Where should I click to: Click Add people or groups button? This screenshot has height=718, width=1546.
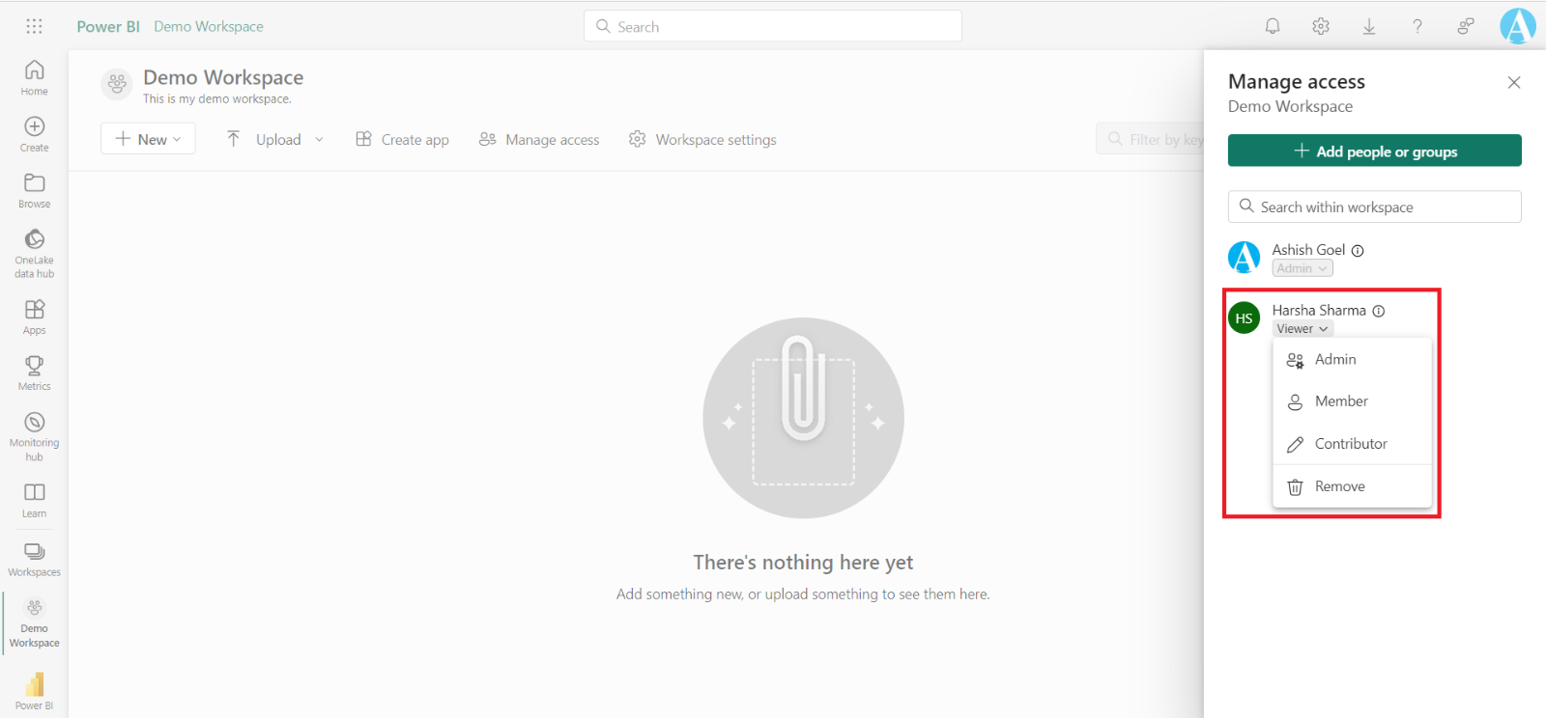[x=1374, y=152]
